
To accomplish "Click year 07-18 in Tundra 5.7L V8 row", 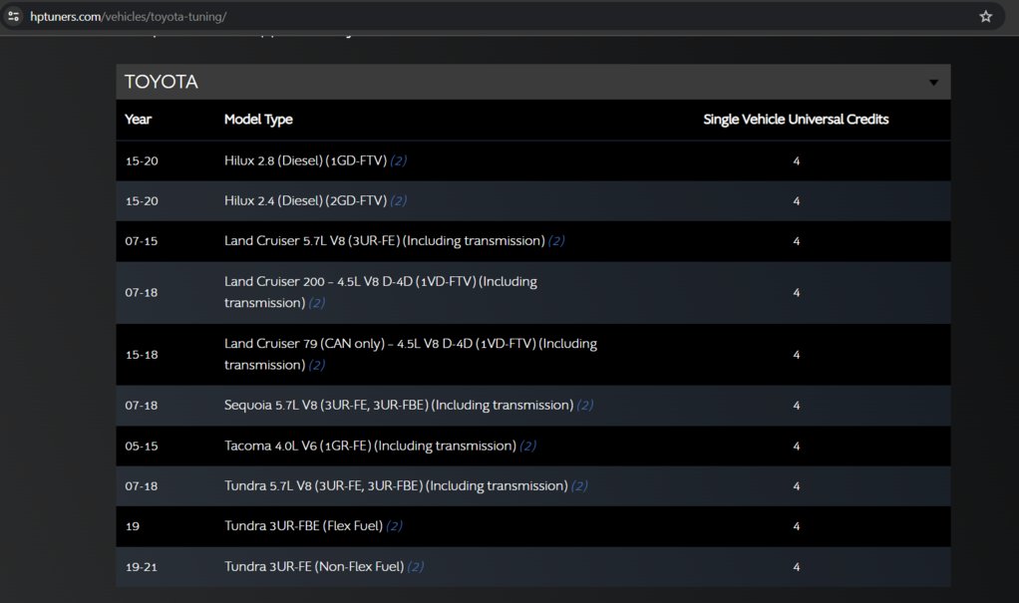I will click(141, 486).
